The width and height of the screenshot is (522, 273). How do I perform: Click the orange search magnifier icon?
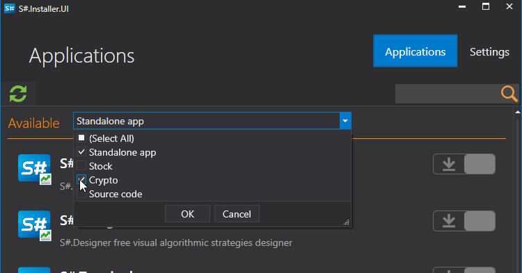[x=509, y=94]
